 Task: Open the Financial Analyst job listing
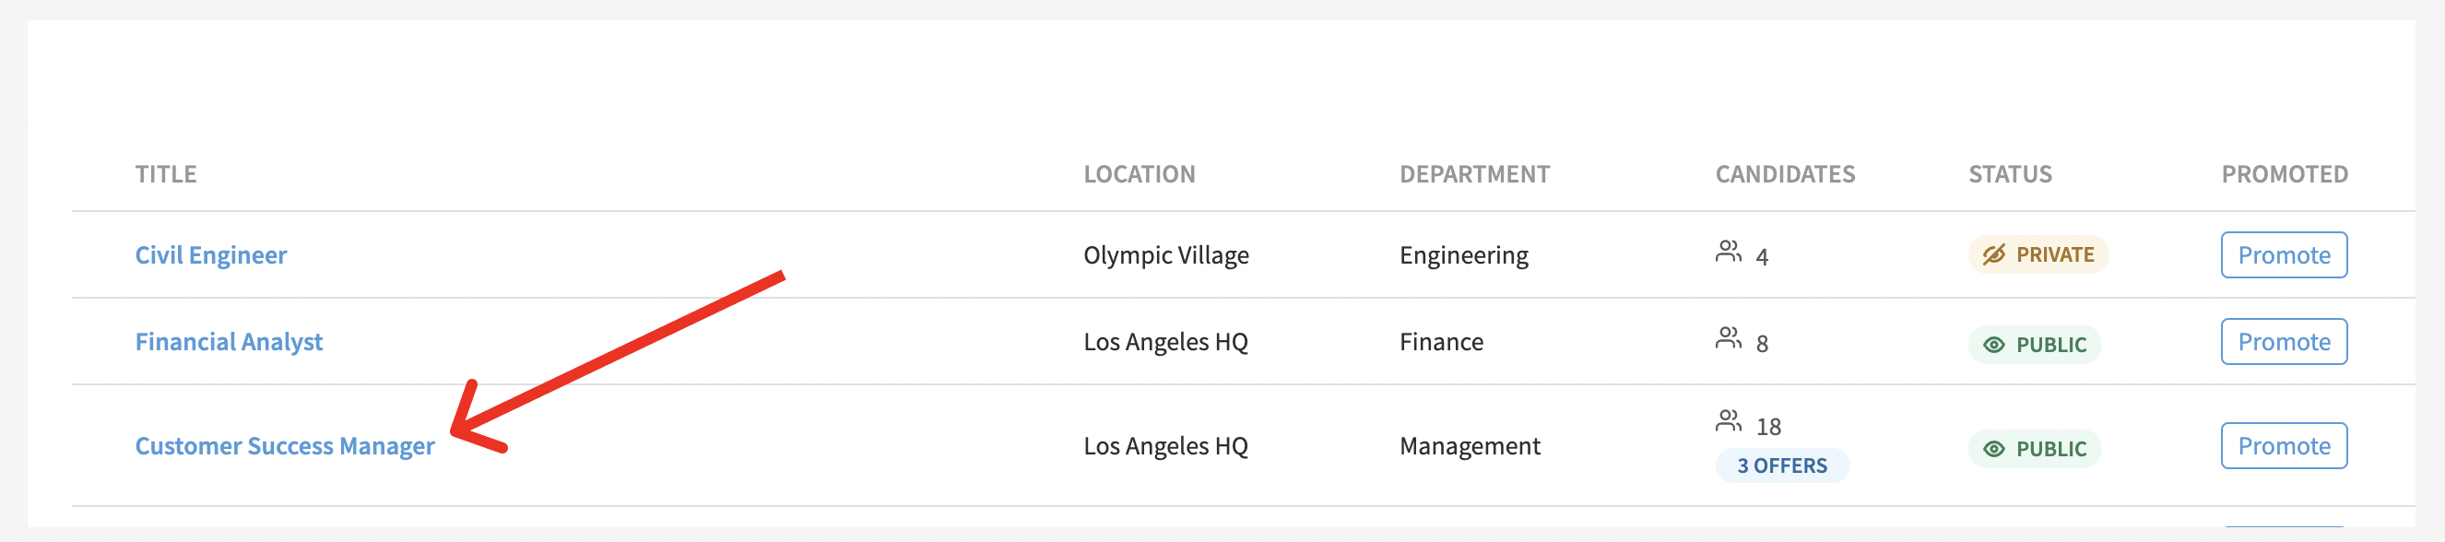pos(229,342)
